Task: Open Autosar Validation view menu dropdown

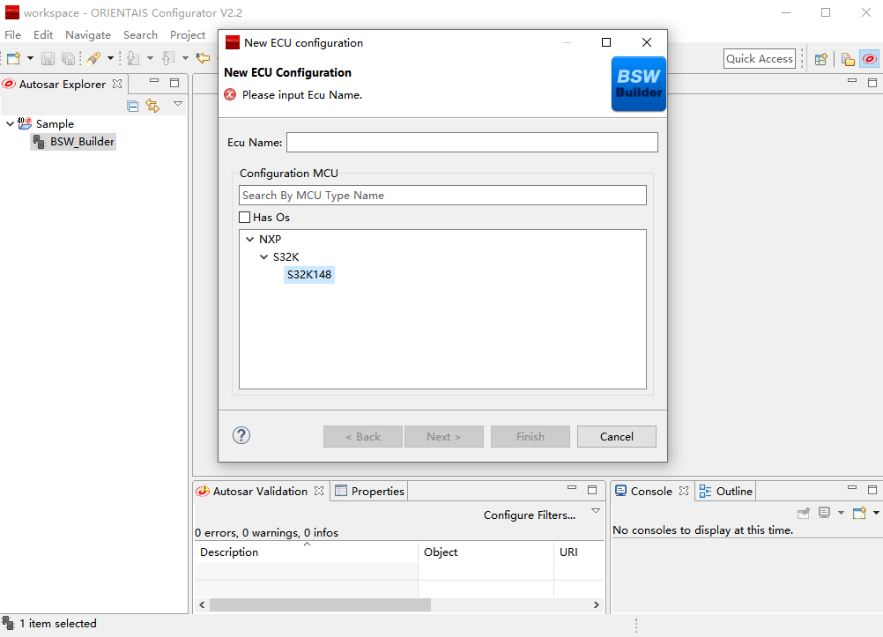Action: coord(595,511)
